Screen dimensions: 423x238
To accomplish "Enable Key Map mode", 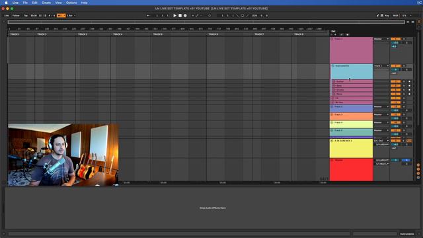I will coord(387,16).
